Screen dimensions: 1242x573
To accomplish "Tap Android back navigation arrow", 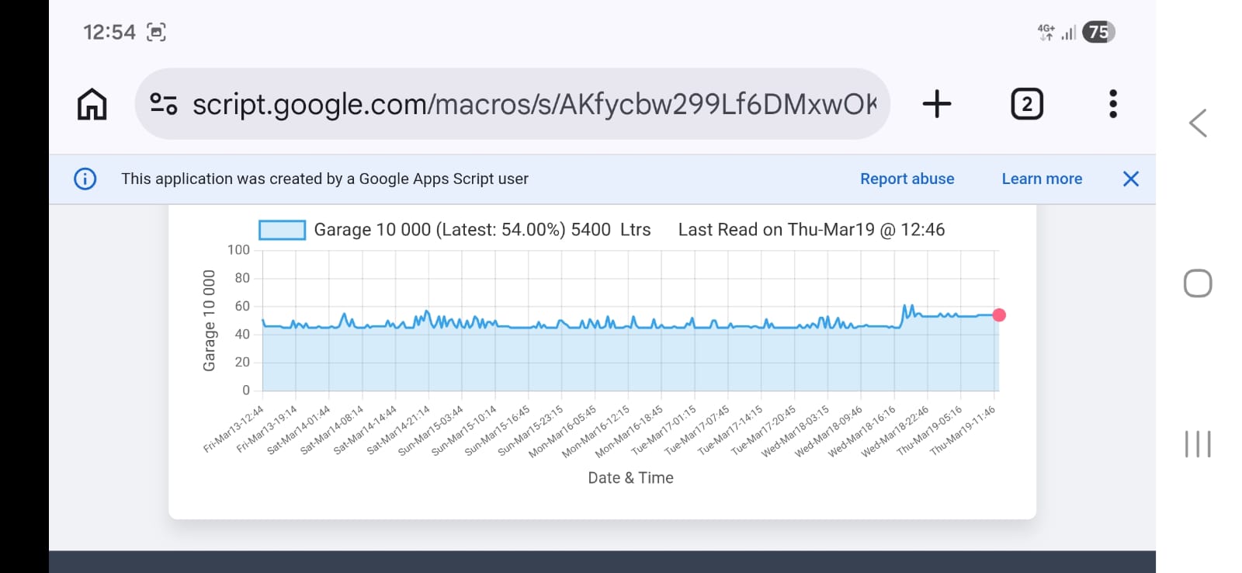I will pos(1198,123).
